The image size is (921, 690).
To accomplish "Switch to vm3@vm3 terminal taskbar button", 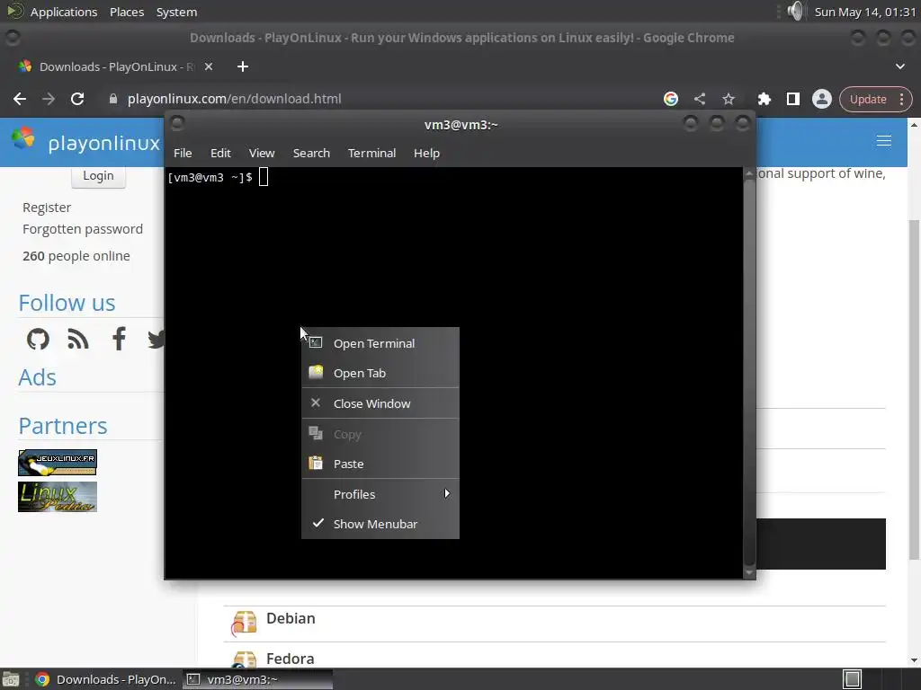I will pos(257,679).
